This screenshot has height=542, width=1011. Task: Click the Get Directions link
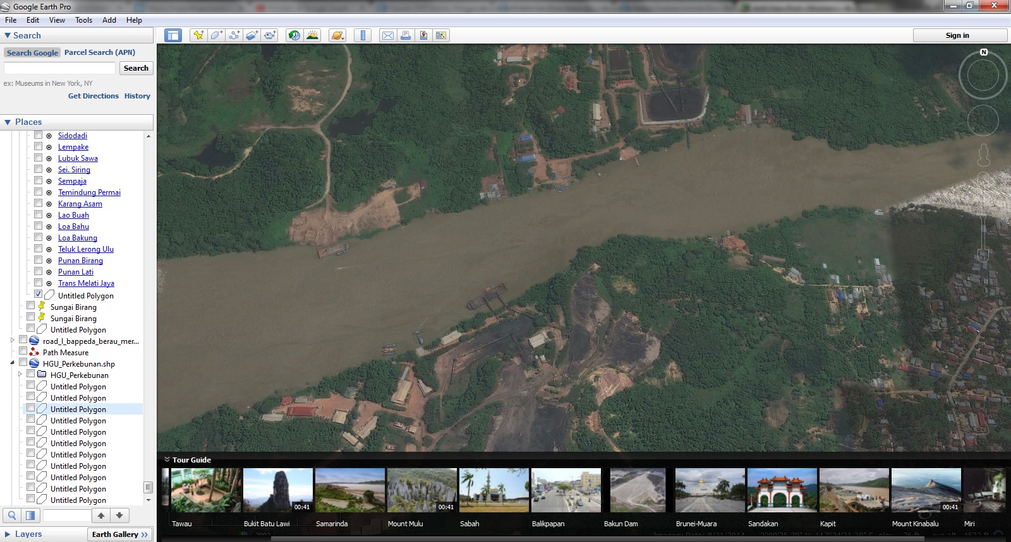93,96
